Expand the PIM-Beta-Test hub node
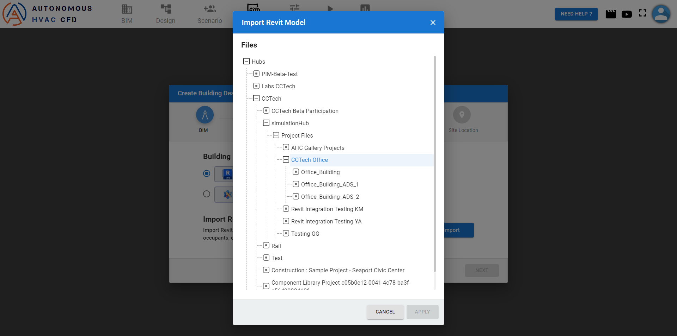This screenshot has width=677, height=336. [x=256, y=74]
